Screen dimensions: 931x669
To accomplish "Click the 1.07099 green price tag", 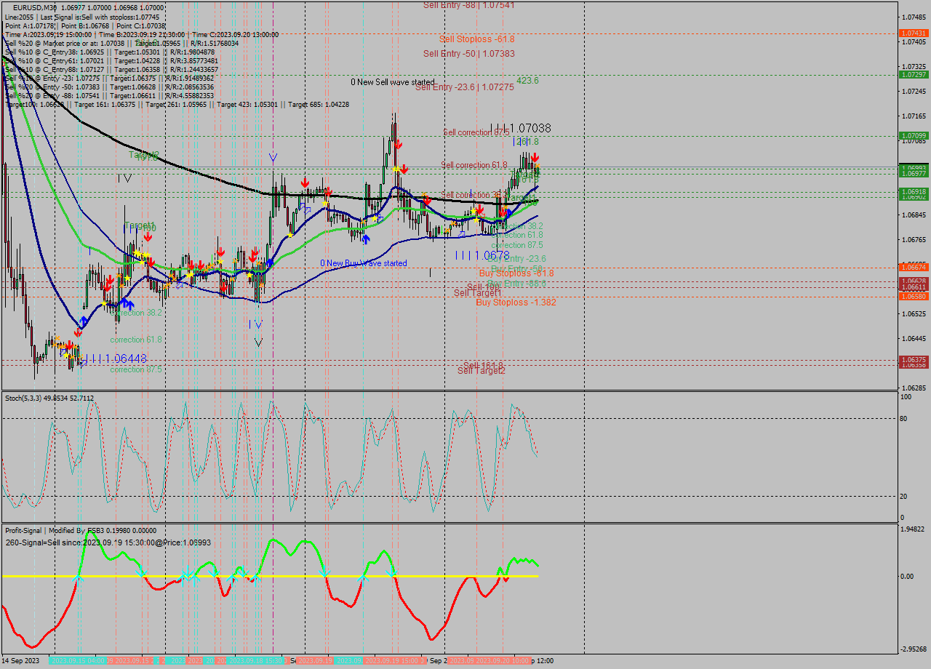I will [x=914, y=135].
